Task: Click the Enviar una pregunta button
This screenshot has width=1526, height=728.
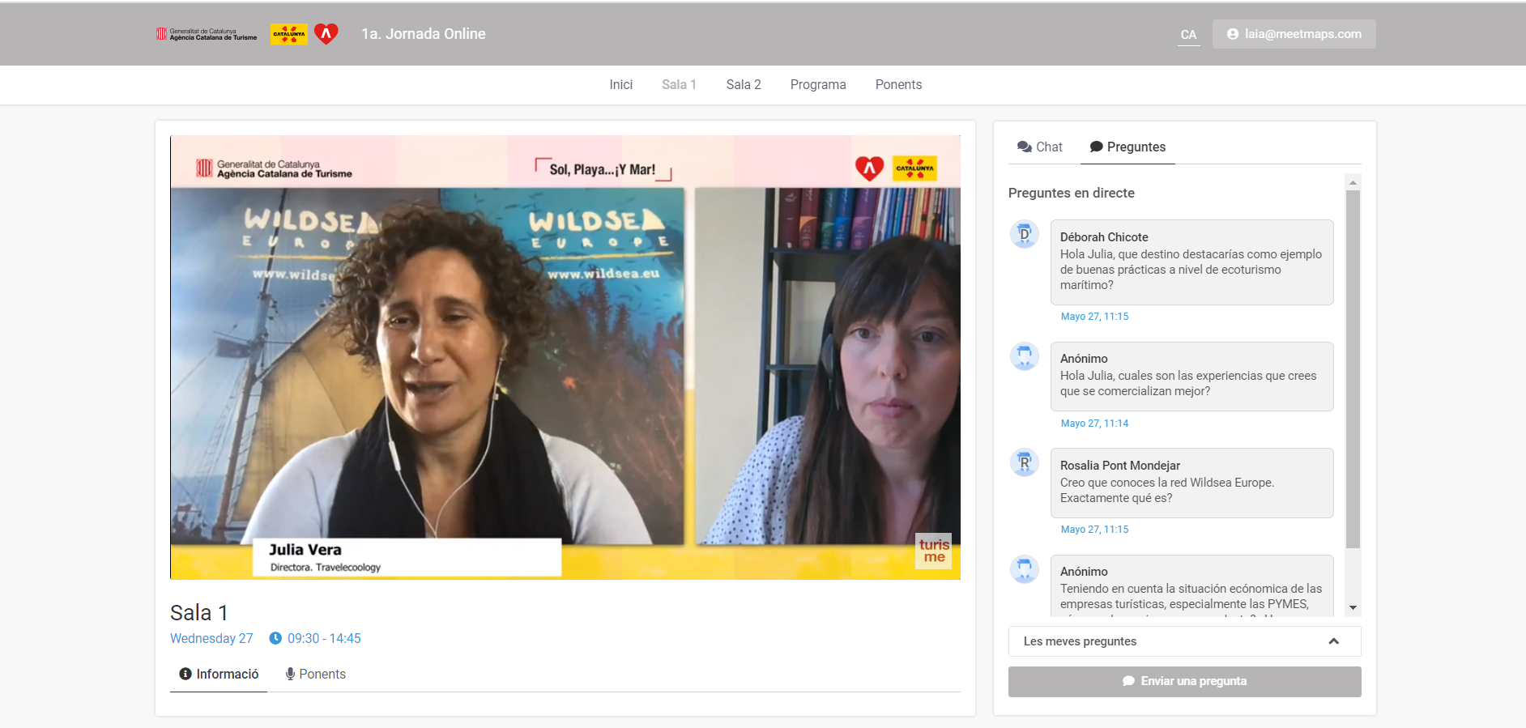Action: [x=1184, y=681]
